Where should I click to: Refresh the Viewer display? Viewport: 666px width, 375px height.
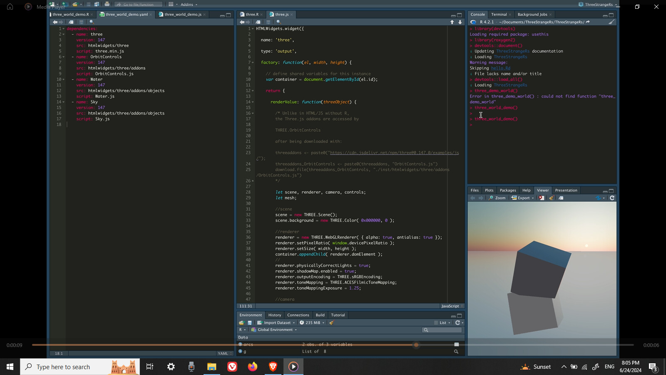coord(612,198)
